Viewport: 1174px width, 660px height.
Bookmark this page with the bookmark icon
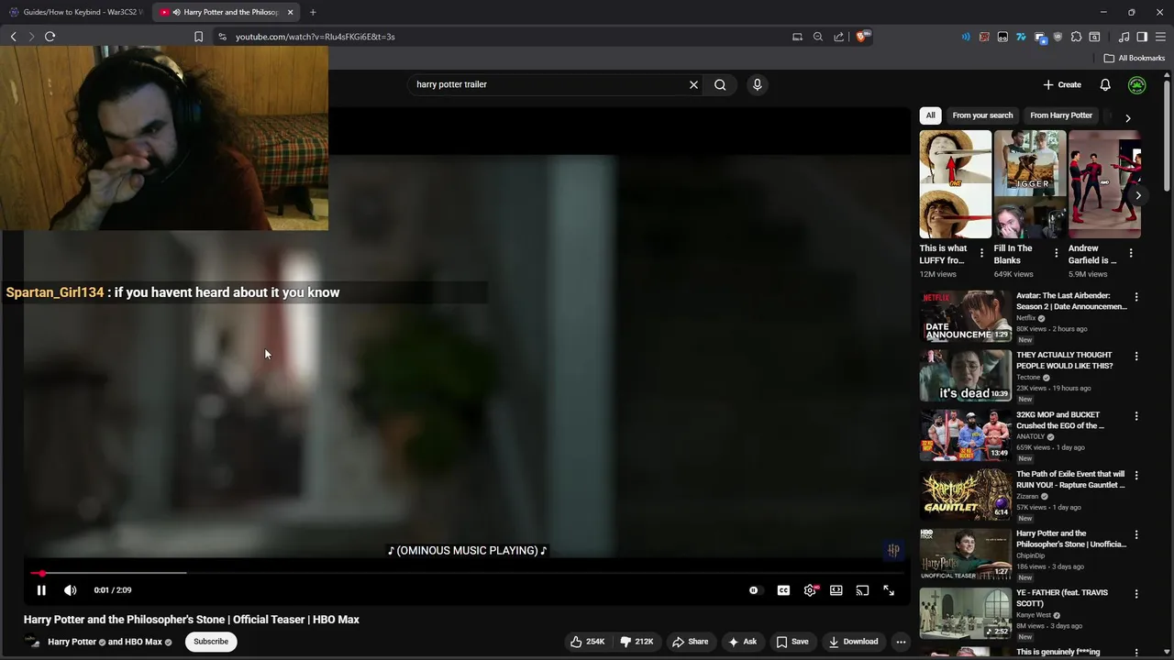(198, 37)
